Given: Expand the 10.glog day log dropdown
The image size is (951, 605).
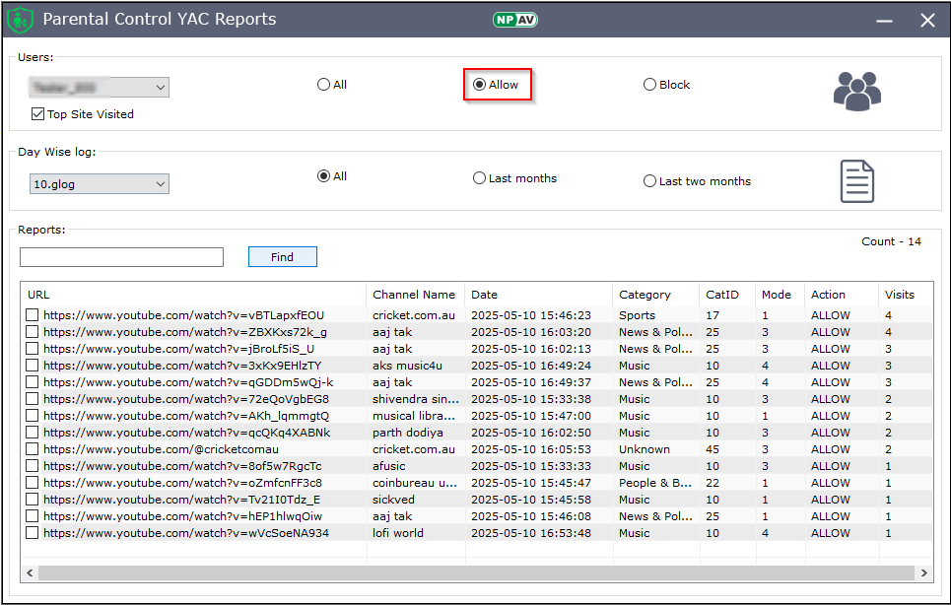Looking at the screenshot, I should click(x=161, y=184).
